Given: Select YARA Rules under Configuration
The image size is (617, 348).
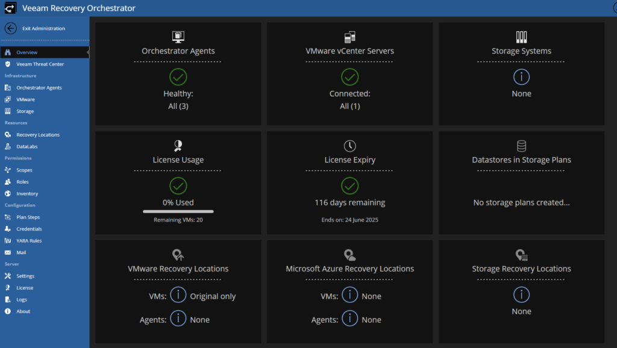Looking at the screenshot, I should tap(29, 241).
